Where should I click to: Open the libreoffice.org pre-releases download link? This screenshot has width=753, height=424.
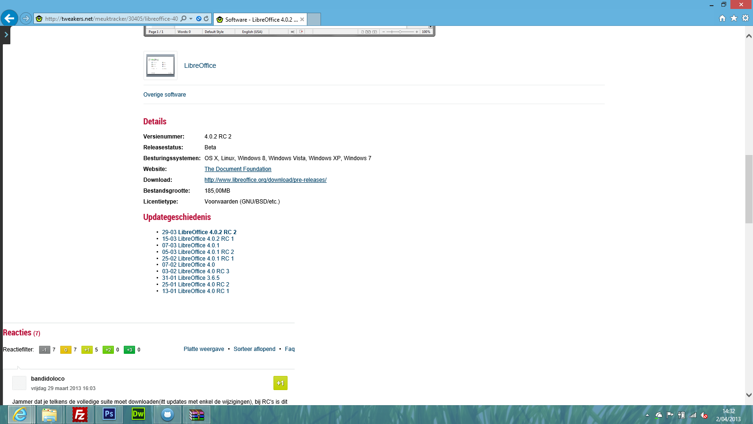coord(265,180)
